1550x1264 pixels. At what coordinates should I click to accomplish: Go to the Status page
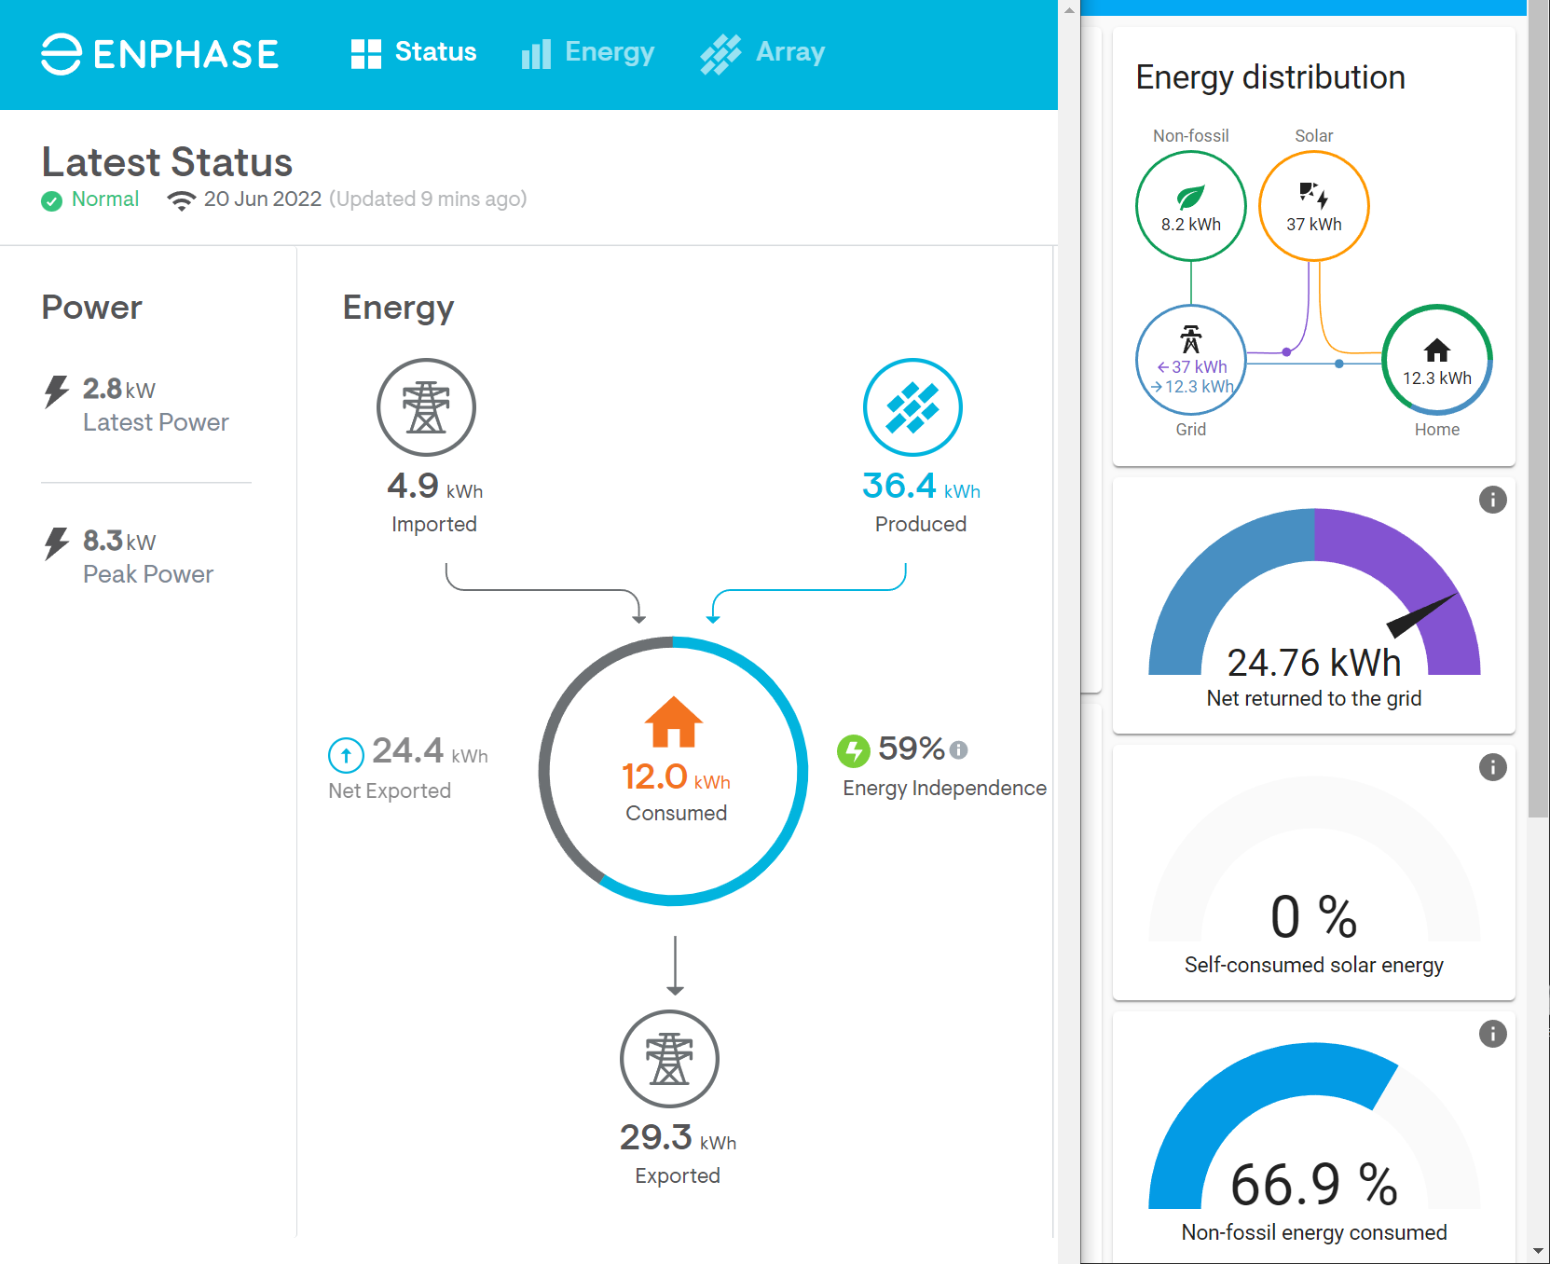pyautogui.click(x=413, y=53)
